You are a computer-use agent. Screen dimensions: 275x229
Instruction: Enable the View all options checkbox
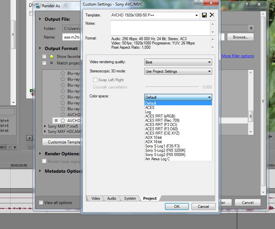(41, 203)
